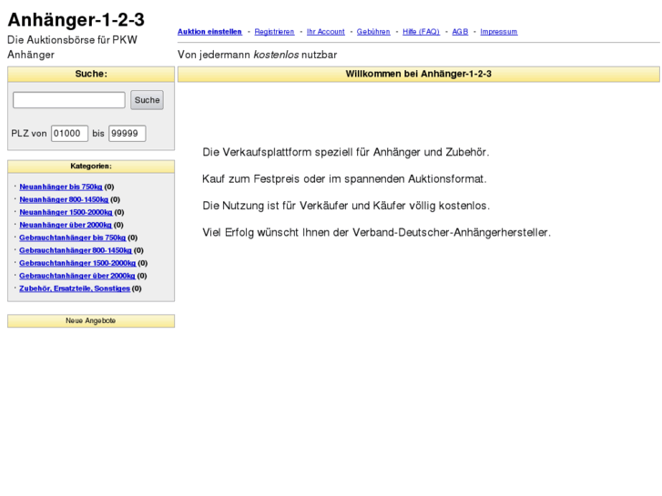Click the Kategorien: panel header
This screenshot has height=496, width=662.
pyautogui.click(x=91, y=167)
